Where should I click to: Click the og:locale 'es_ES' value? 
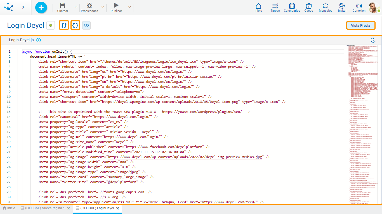tap(114, 122)
